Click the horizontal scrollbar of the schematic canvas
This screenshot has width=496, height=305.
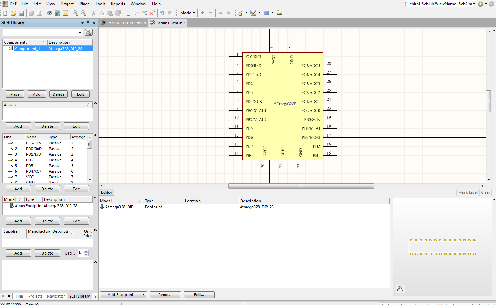coord(301,186)
